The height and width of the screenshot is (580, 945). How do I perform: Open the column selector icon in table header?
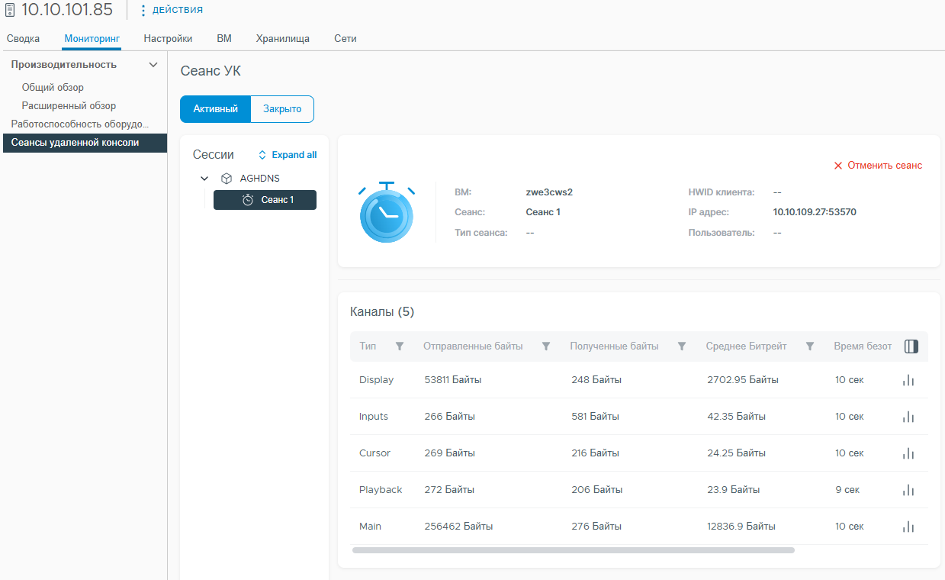(911, 346)
